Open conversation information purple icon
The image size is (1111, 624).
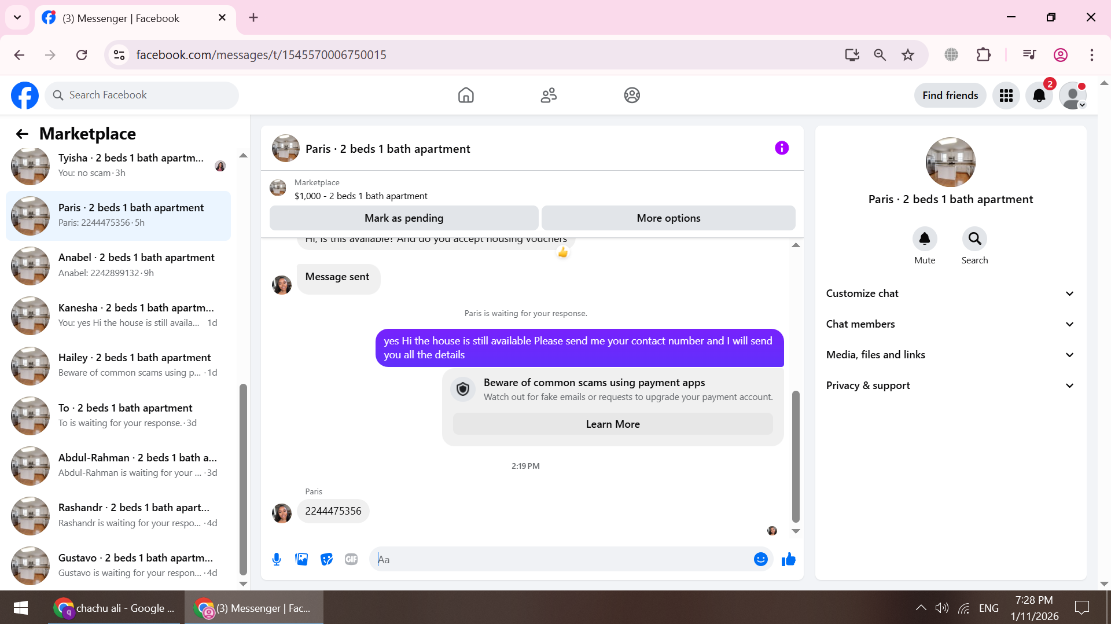[x=782, y=148]
